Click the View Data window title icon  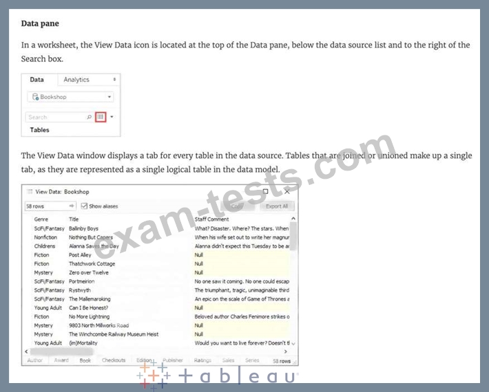(x=30, y=191)
